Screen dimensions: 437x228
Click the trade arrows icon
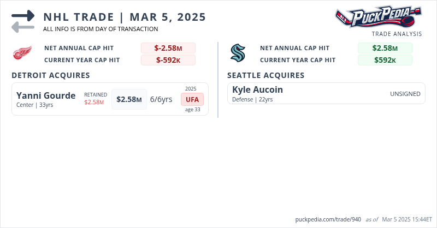[x=22, y=21]
